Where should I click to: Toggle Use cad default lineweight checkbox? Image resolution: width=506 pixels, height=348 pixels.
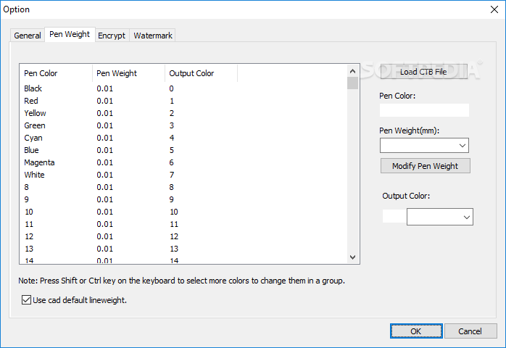point(27,299)
